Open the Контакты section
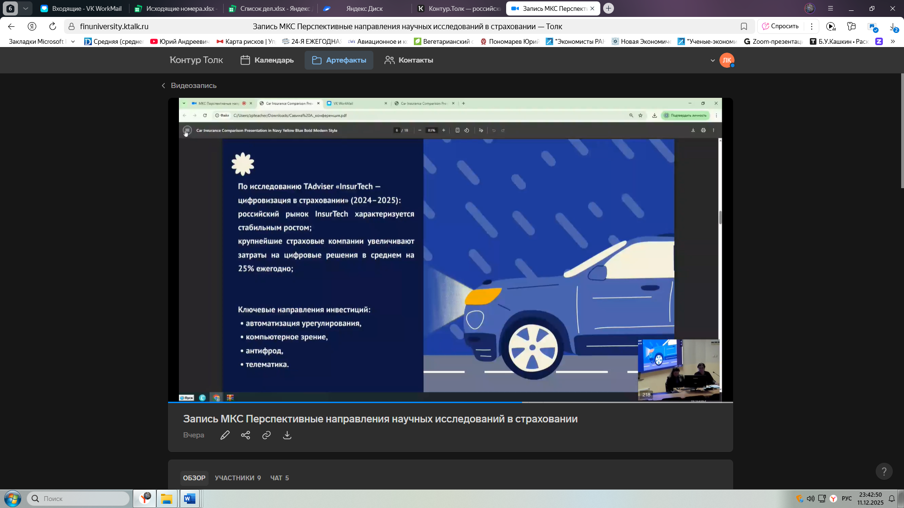Viewport: 904px width, 508px height. tap(409, 60)
